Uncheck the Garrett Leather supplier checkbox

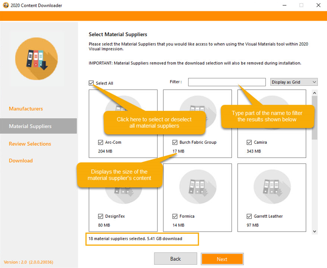pyautogui.click(x=249, y=216)
